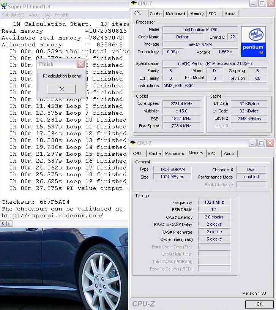Click the Super PI app icon in title bar
Viewport: 276px width, 310px height.
point(3,6)
